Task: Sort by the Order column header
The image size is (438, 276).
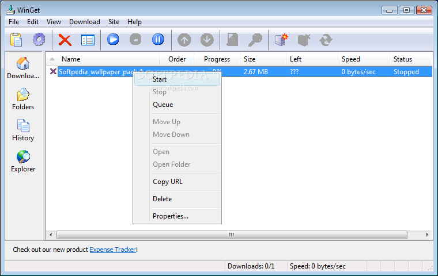Action: tap(177, 59)
